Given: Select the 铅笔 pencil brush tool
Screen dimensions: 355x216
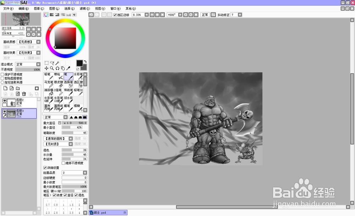Looking at the screenshot, I should pyautogui.click(x=48, y=76).
